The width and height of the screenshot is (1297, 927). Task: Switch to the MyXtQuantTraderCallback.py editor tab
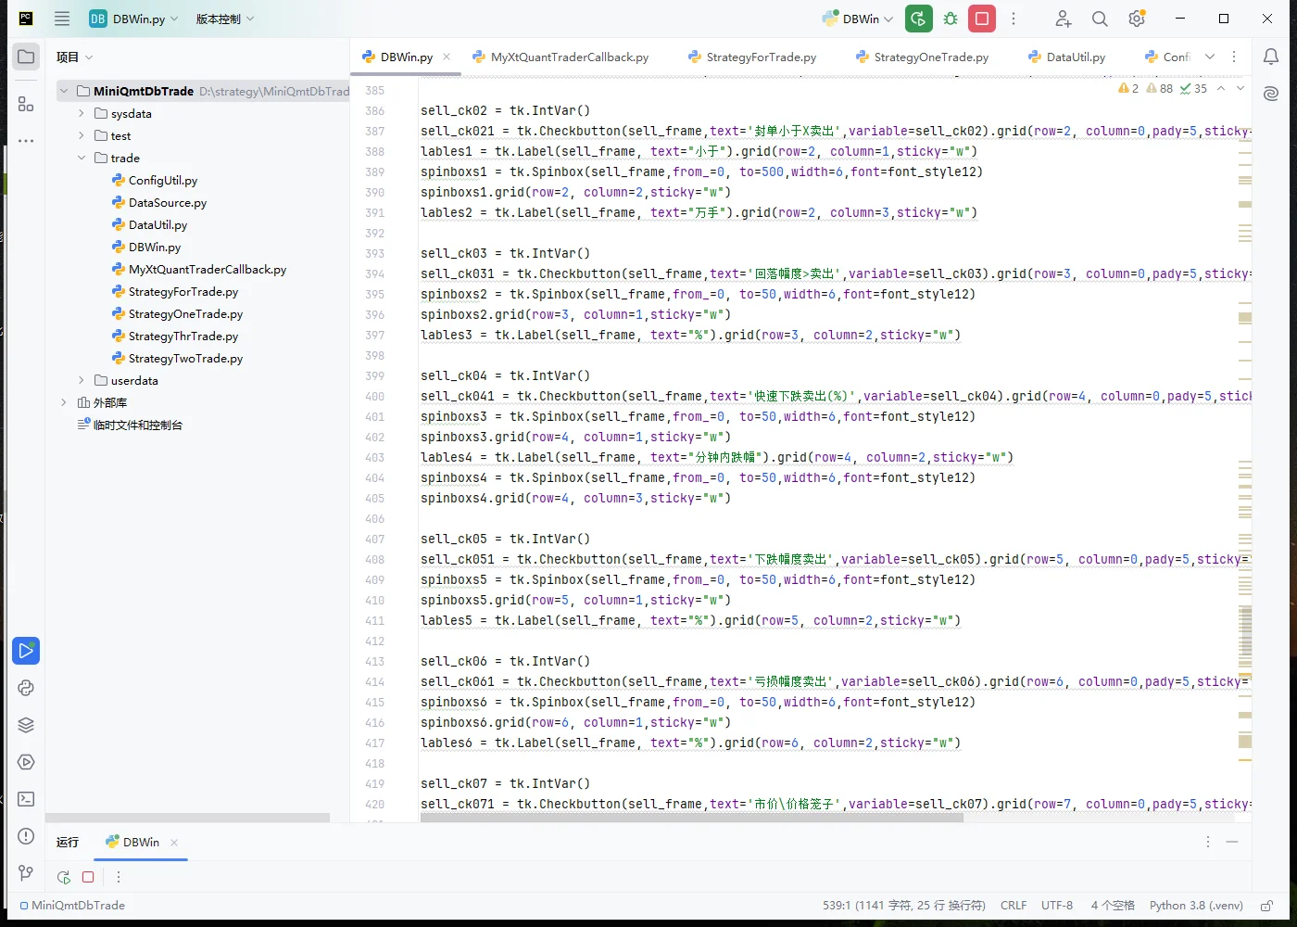pyautogui.click(x=560, y=57)
